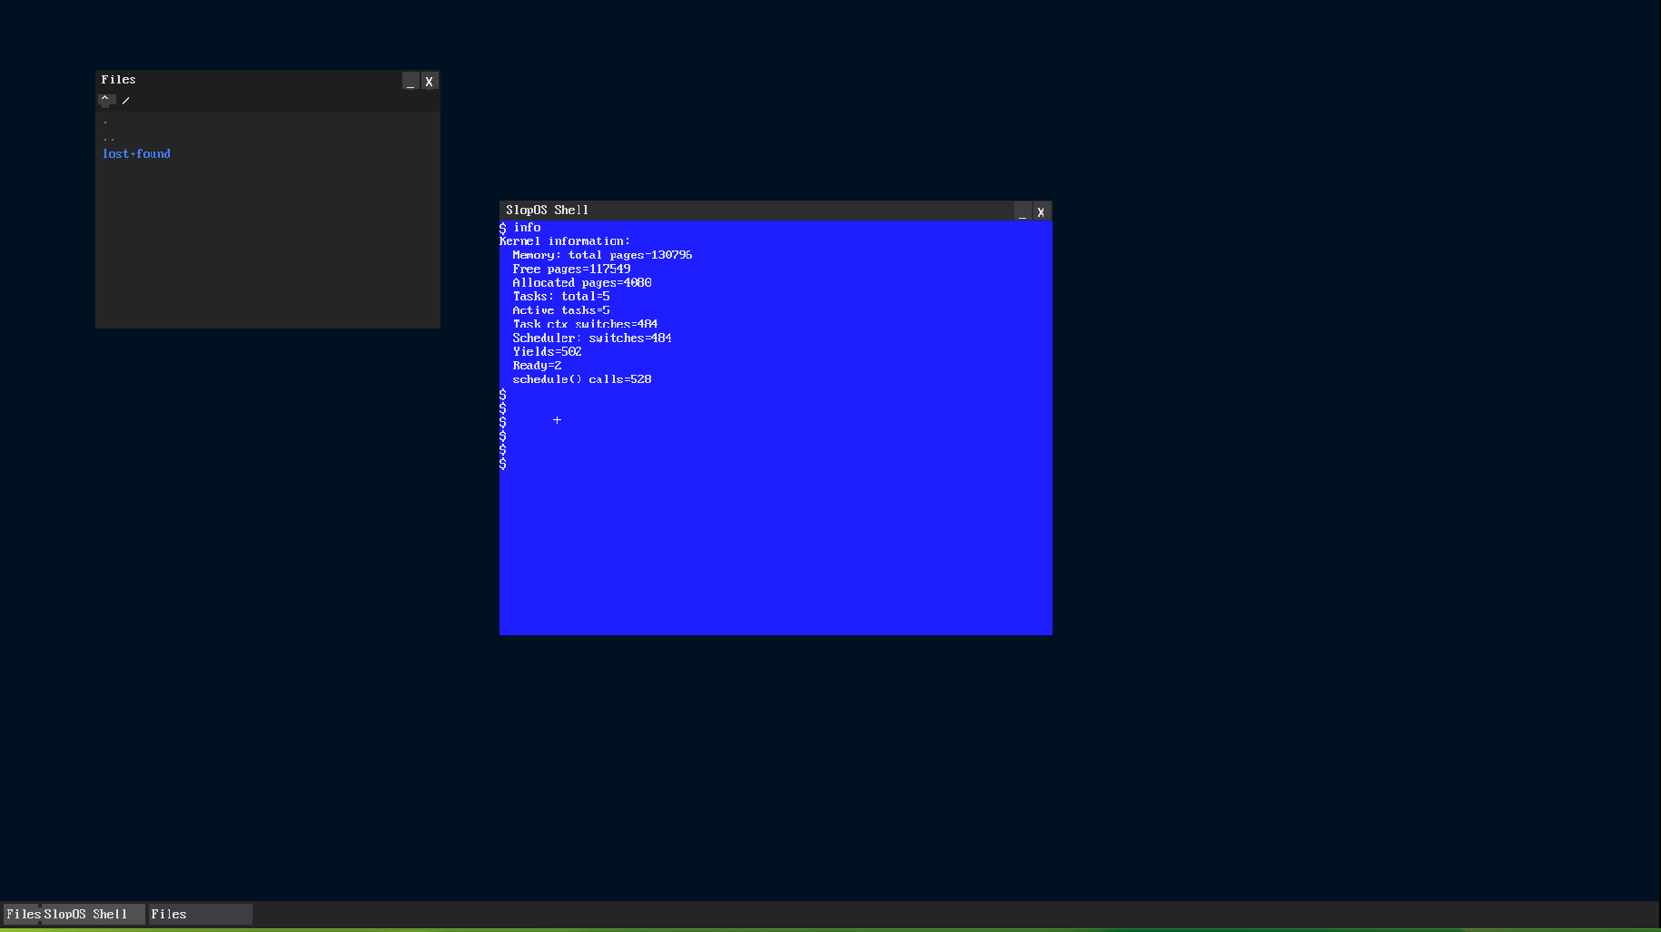Image resolution: width=1661 pixels, height=932 pixels.
Task: Click the up-directory arrow icon in Files
Action: [106, 100]
